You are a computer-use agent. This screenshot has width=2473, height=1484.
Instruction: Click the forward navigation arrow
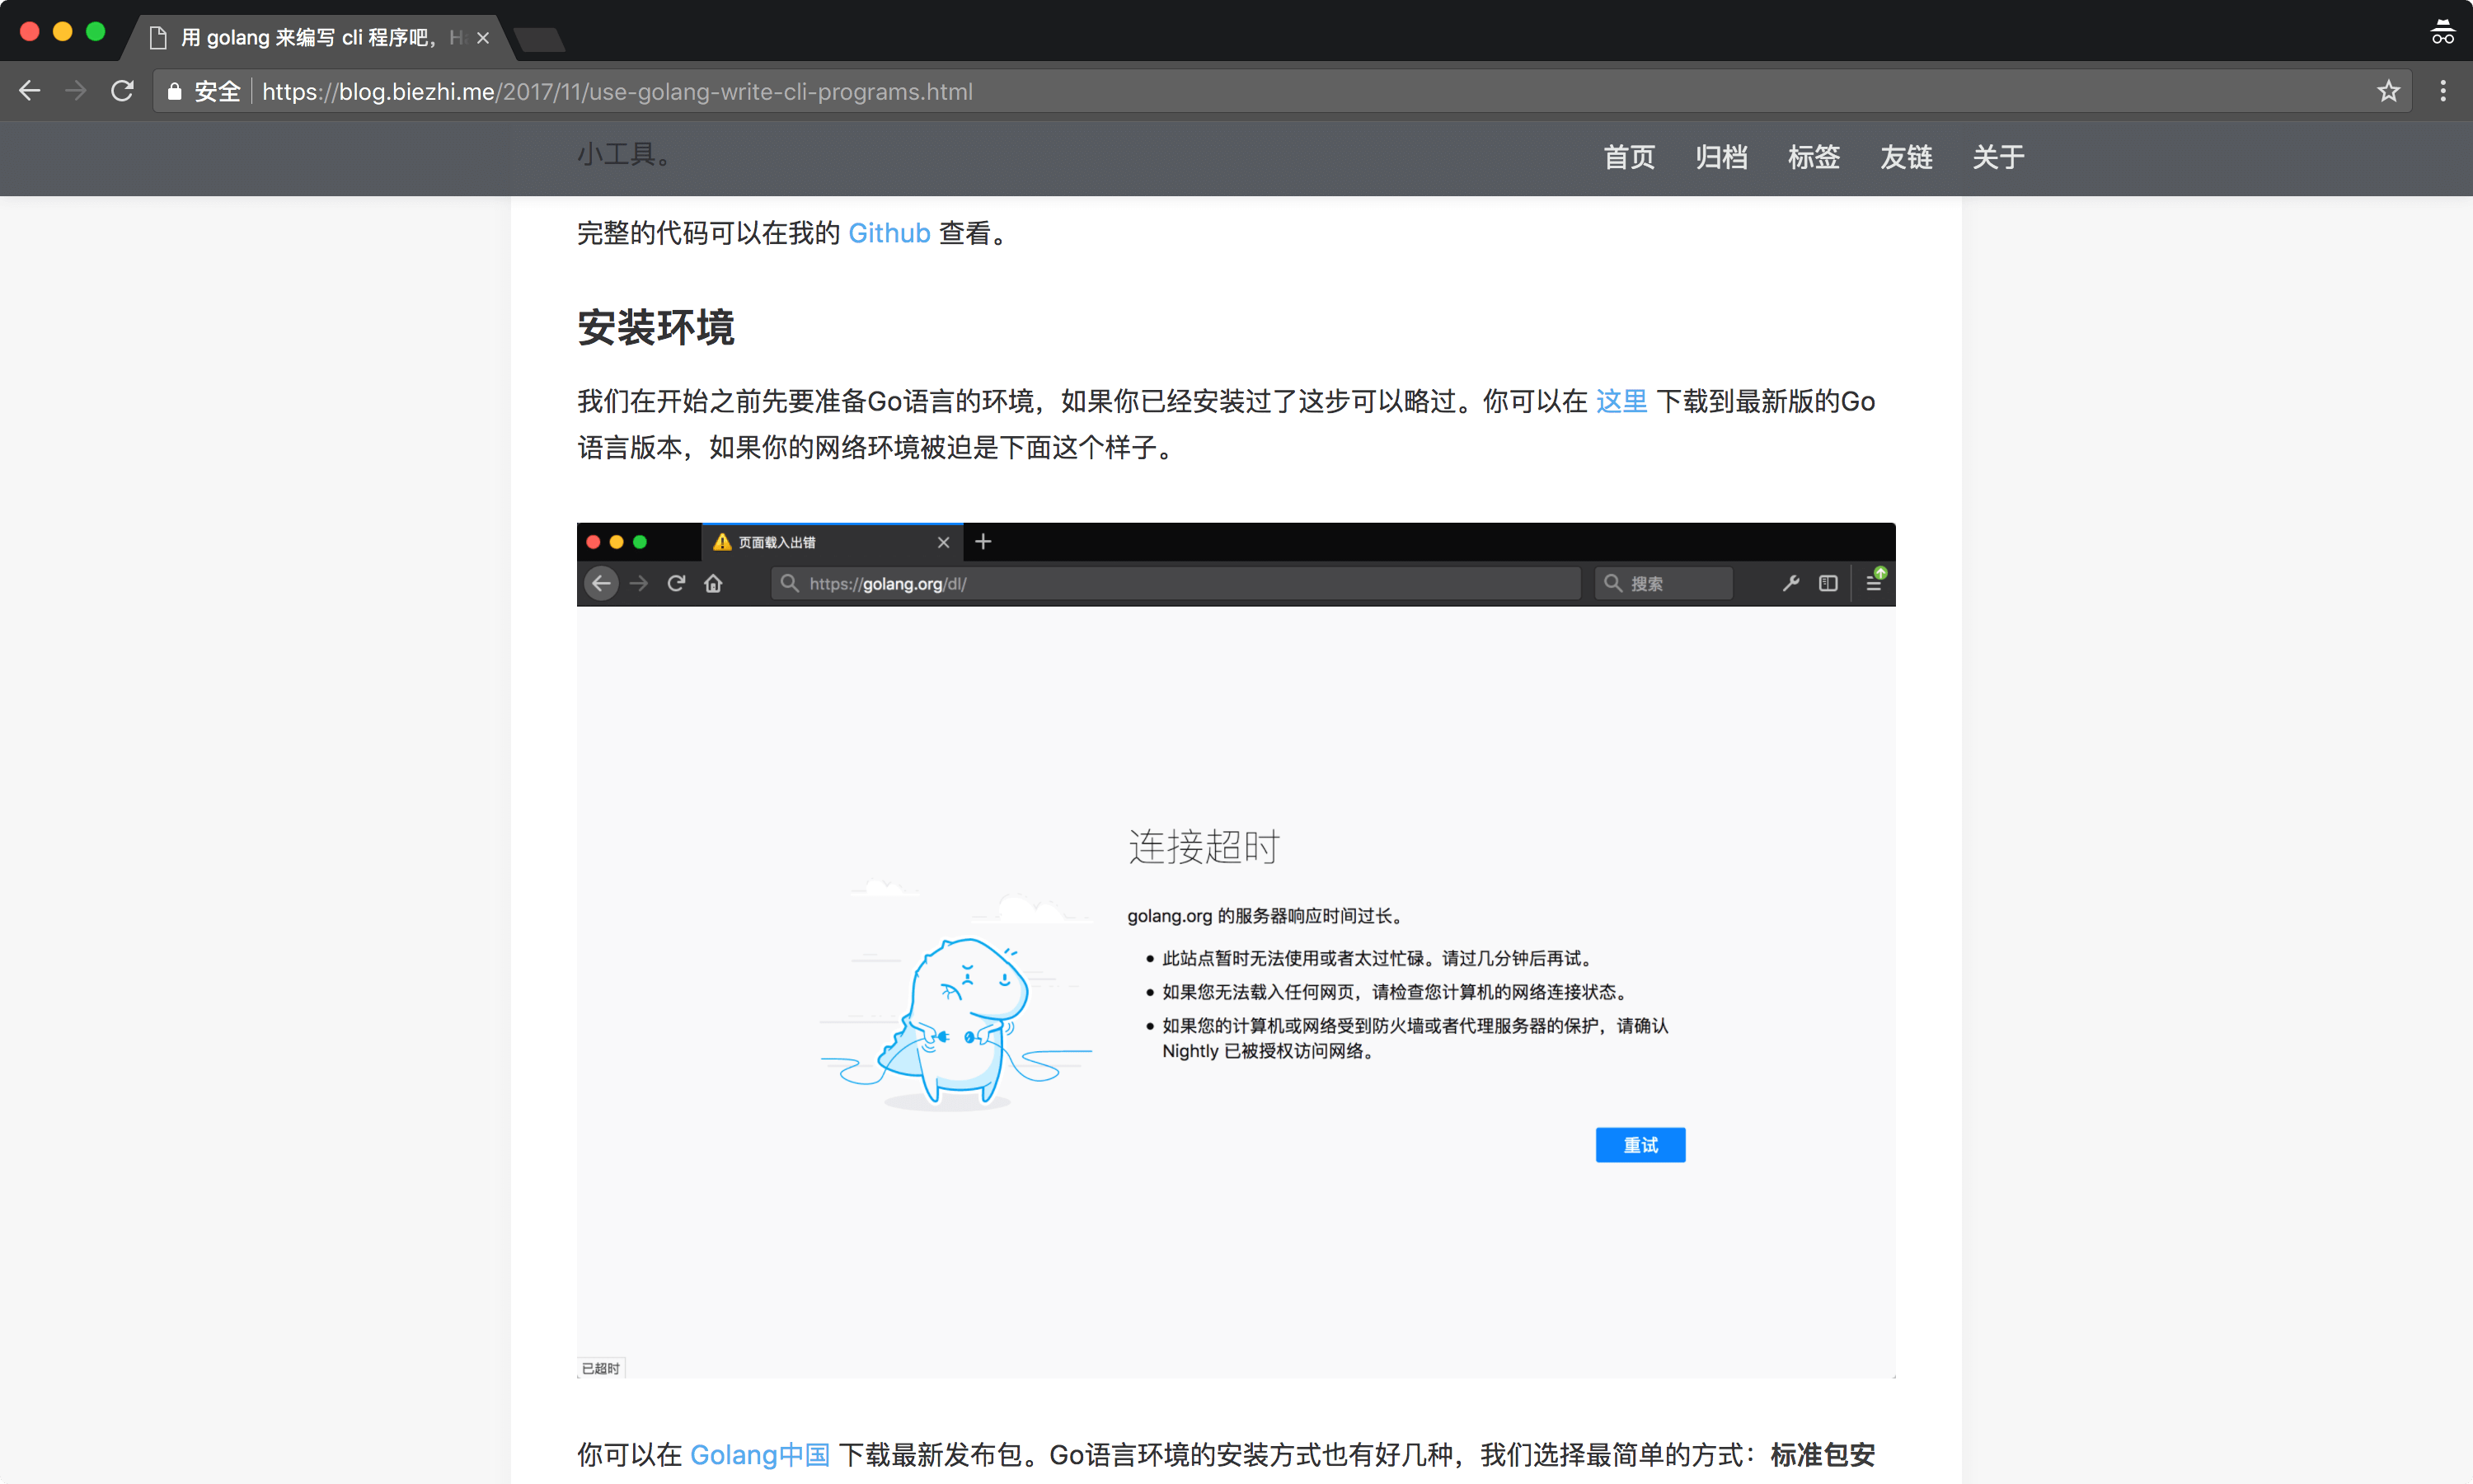point(76,91)
